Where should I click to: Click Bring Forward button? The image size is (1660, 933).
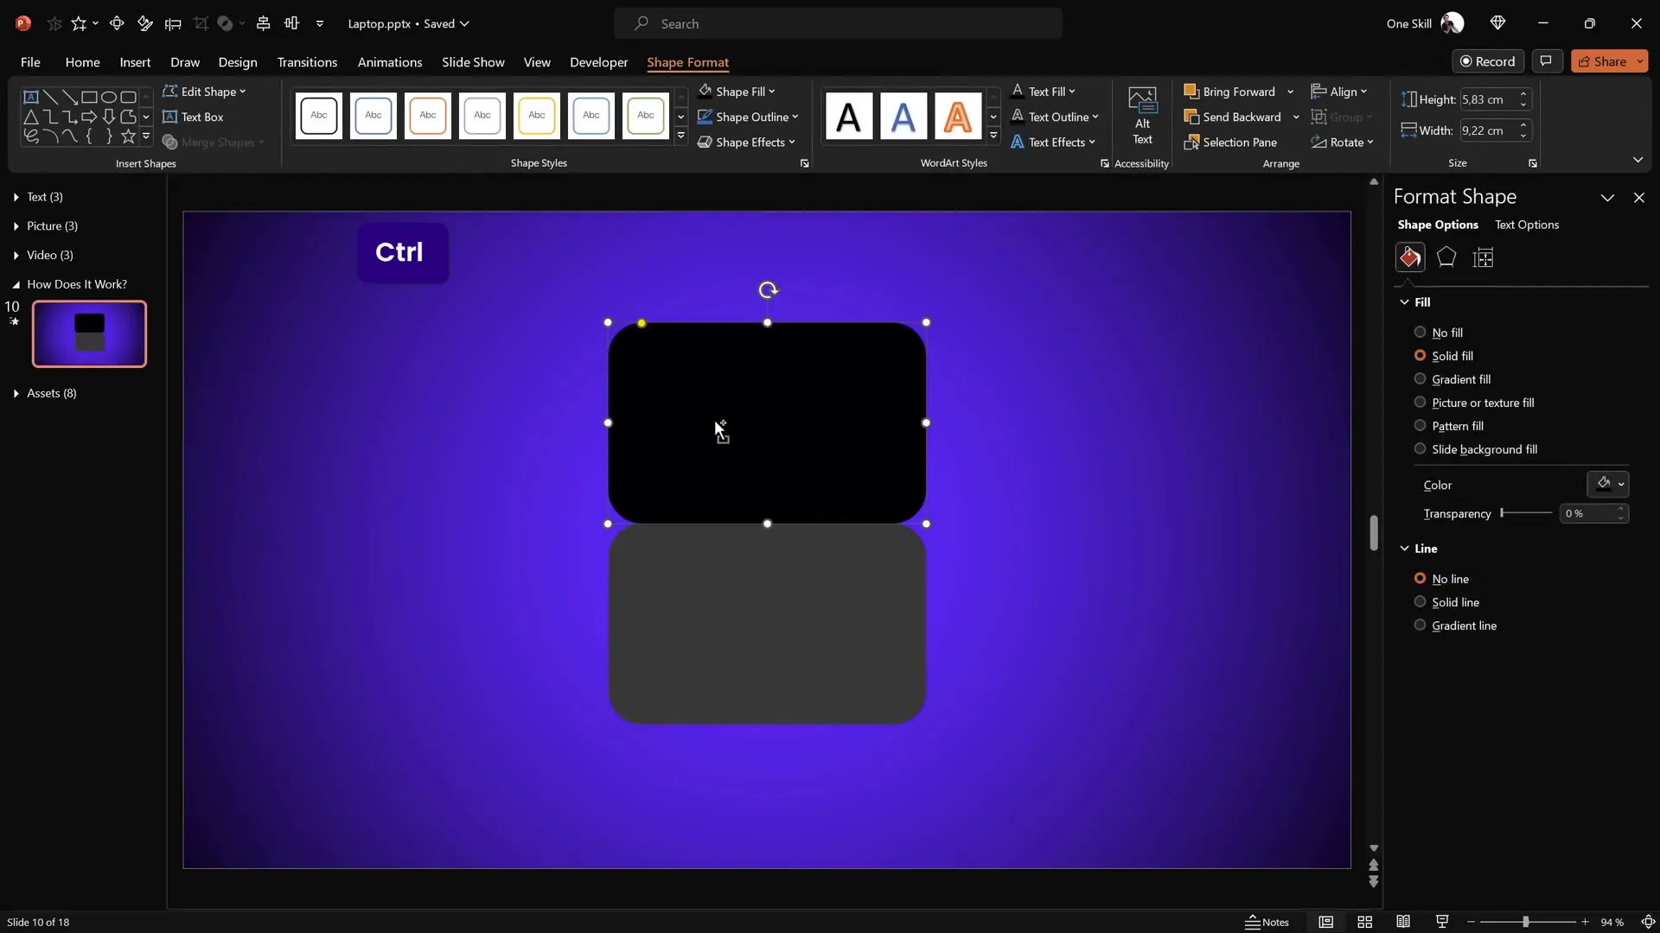click(1229, 92)
